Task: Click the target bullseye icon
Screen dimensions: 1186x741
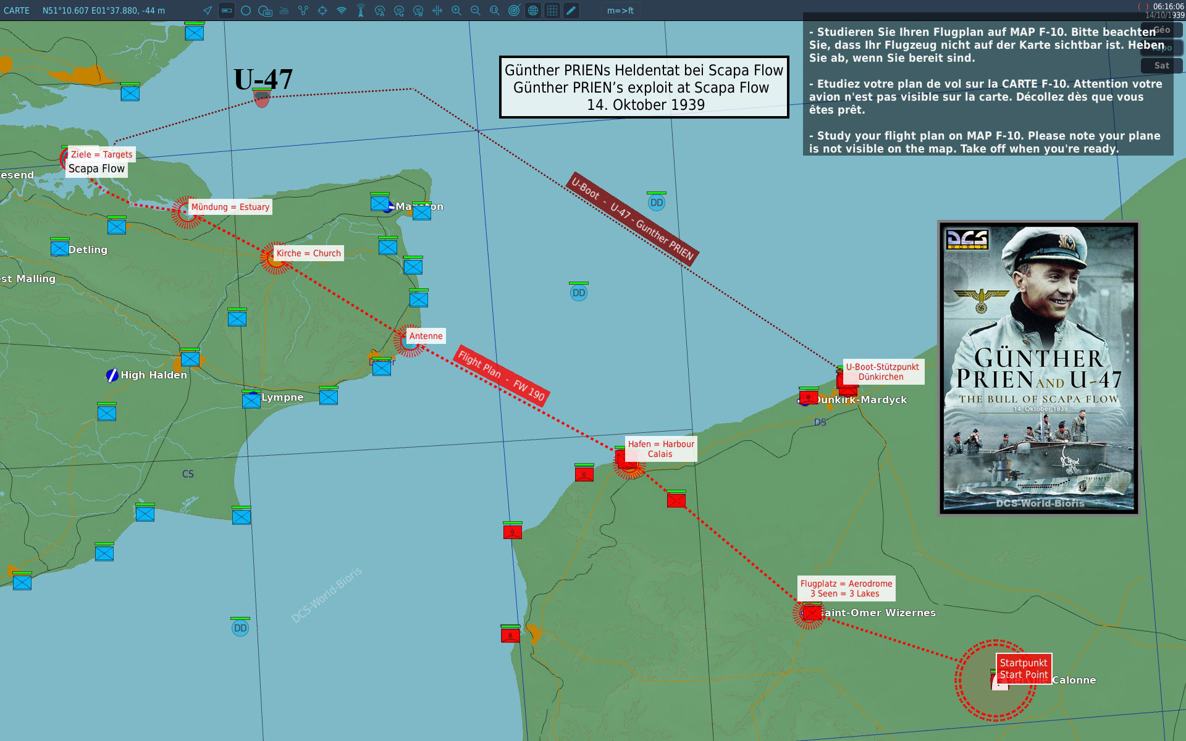Action: click(x=514, y=10)
